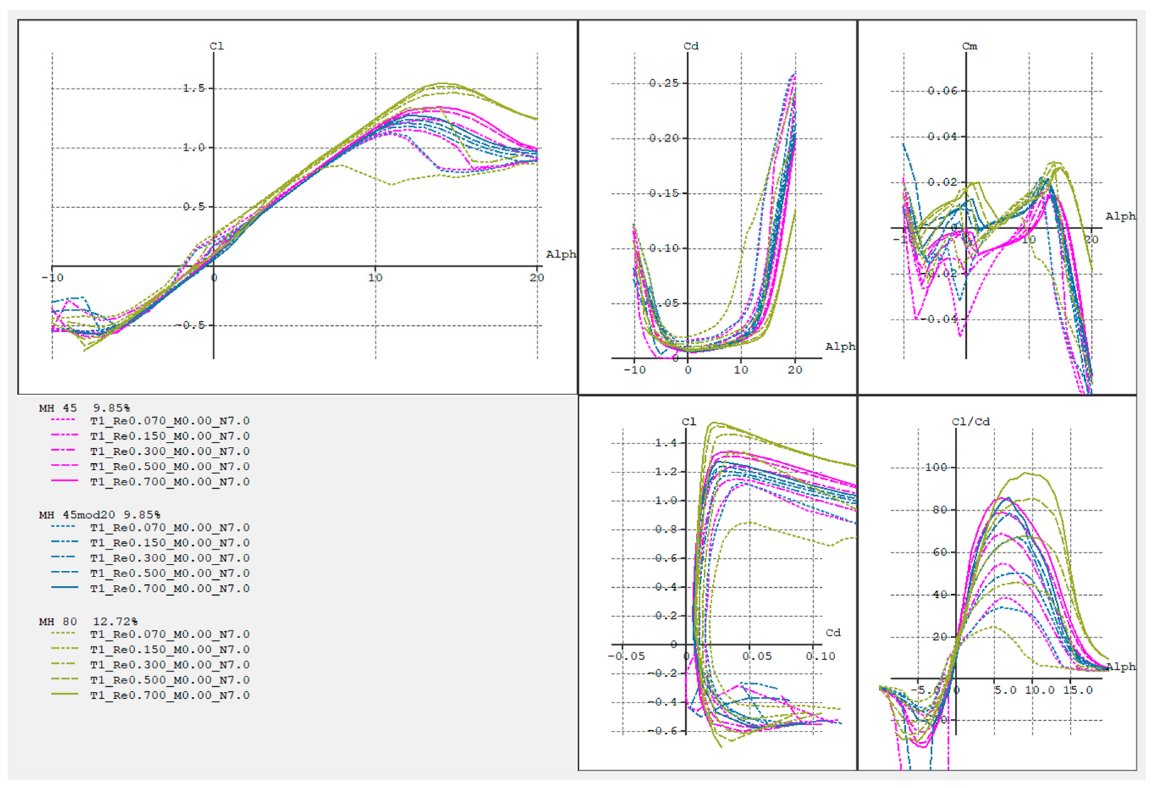
Task: Pick MH 45mod20 polar T1_Re0.700_M0.00_N7.0 label
Action: tap(170, 588)
